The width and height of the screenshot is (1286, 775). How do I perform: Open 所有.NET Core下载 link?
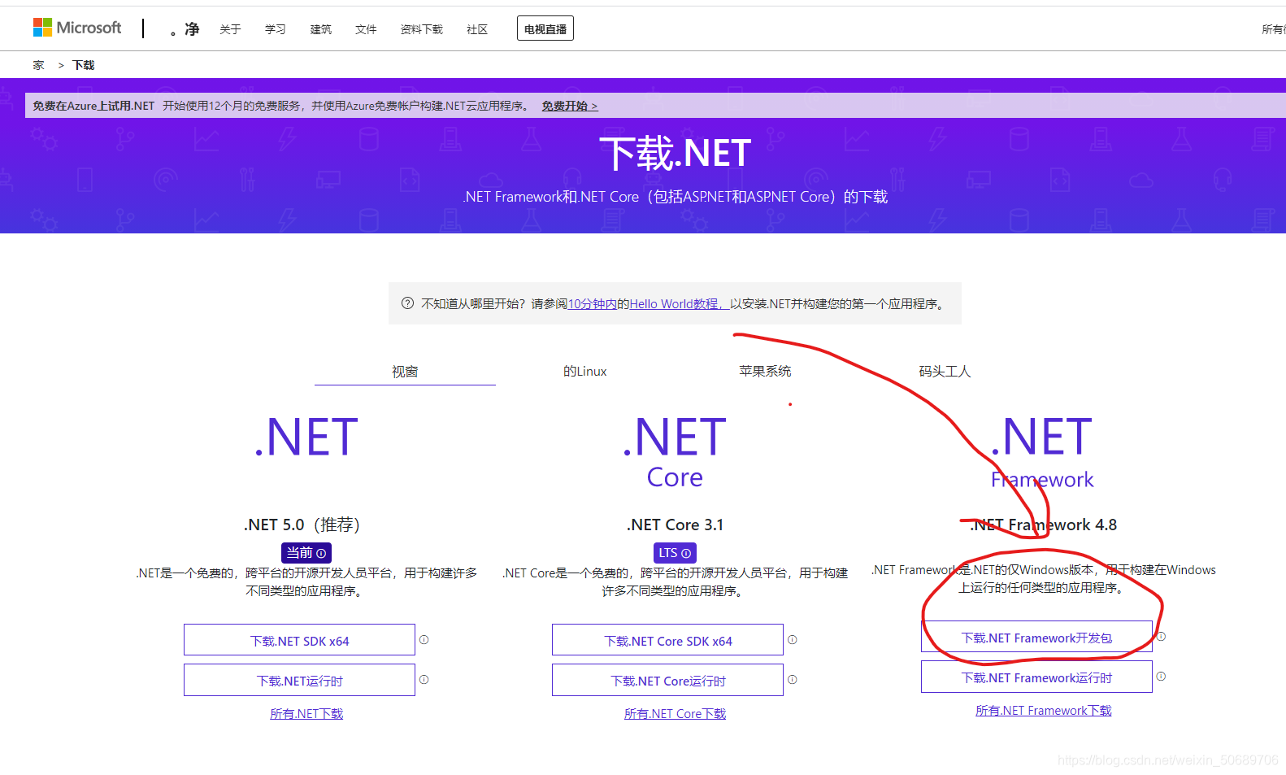675,714
